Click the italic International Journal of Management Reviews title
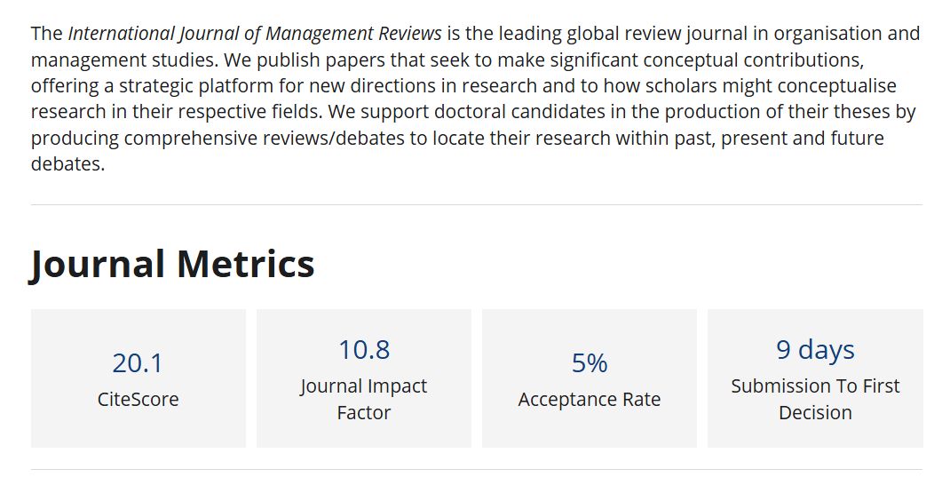942x477 pixels. (255, 34)
